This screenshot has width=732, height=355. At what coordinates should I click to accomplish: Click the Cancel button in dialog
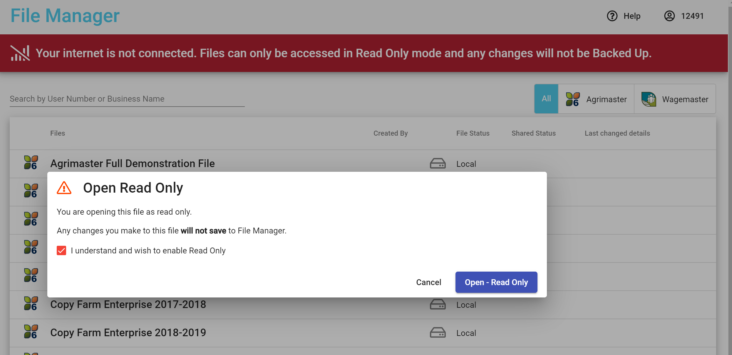pyautogui.click(x=428, y=282)
